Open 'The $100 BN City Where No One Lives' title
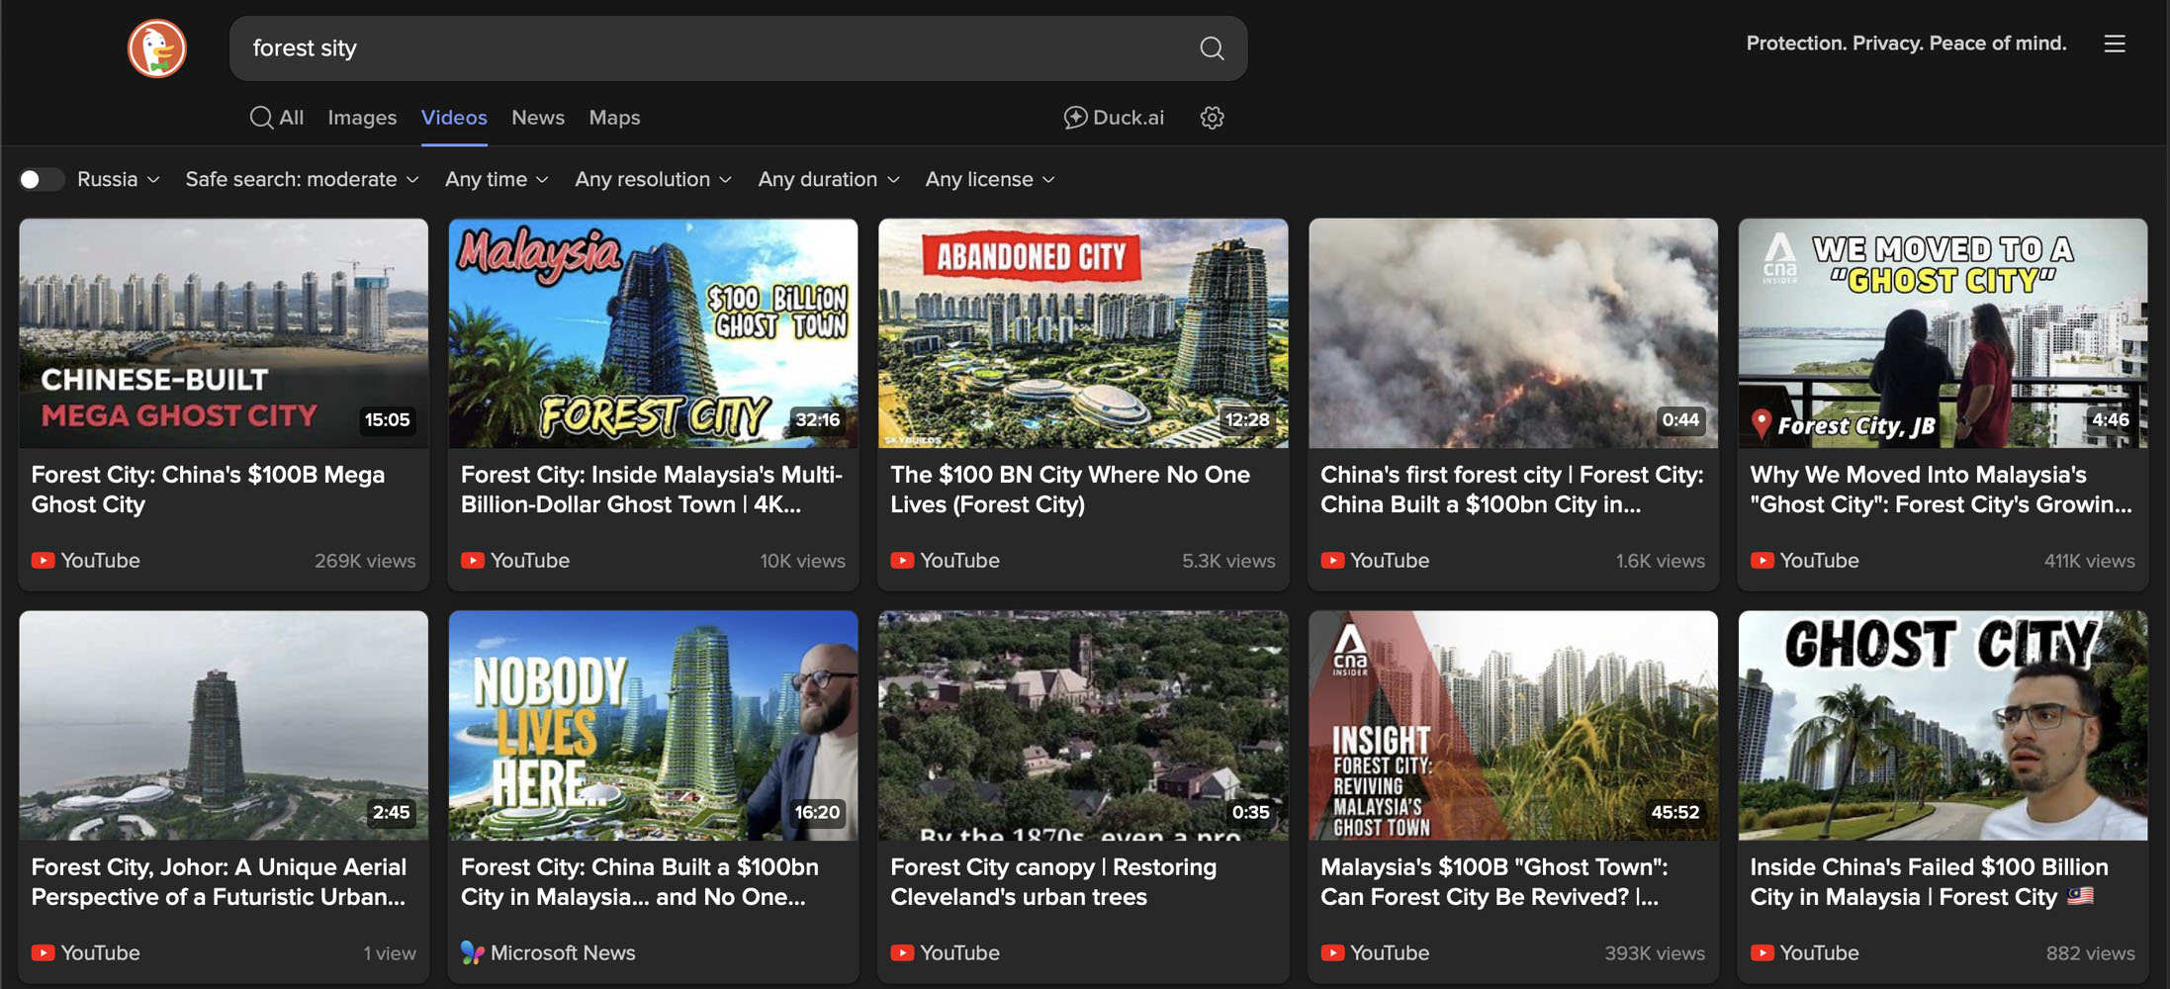The height and width of the screenshot is (989, 2170). coord(1069,490)
